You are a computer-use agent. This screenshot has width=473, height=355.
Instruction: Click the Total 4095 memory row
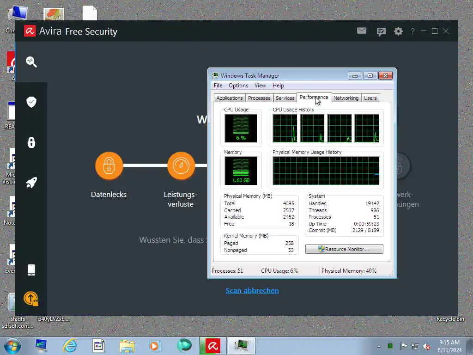(259, 203)
